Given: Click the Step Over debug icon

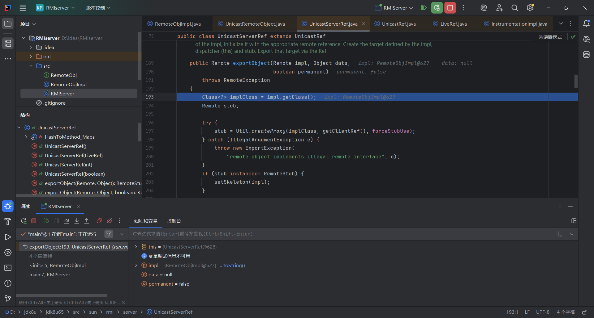Looking at the screenshot, I should (67, 221).
